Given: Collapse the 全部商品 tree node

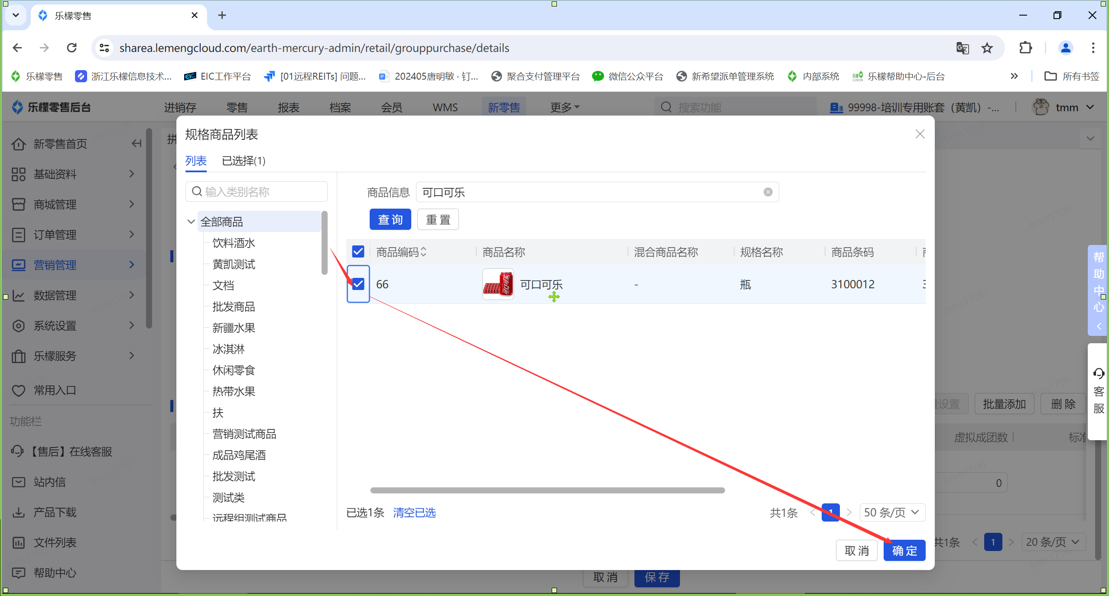Looking at the screenshot, I should tap(191, 222).
